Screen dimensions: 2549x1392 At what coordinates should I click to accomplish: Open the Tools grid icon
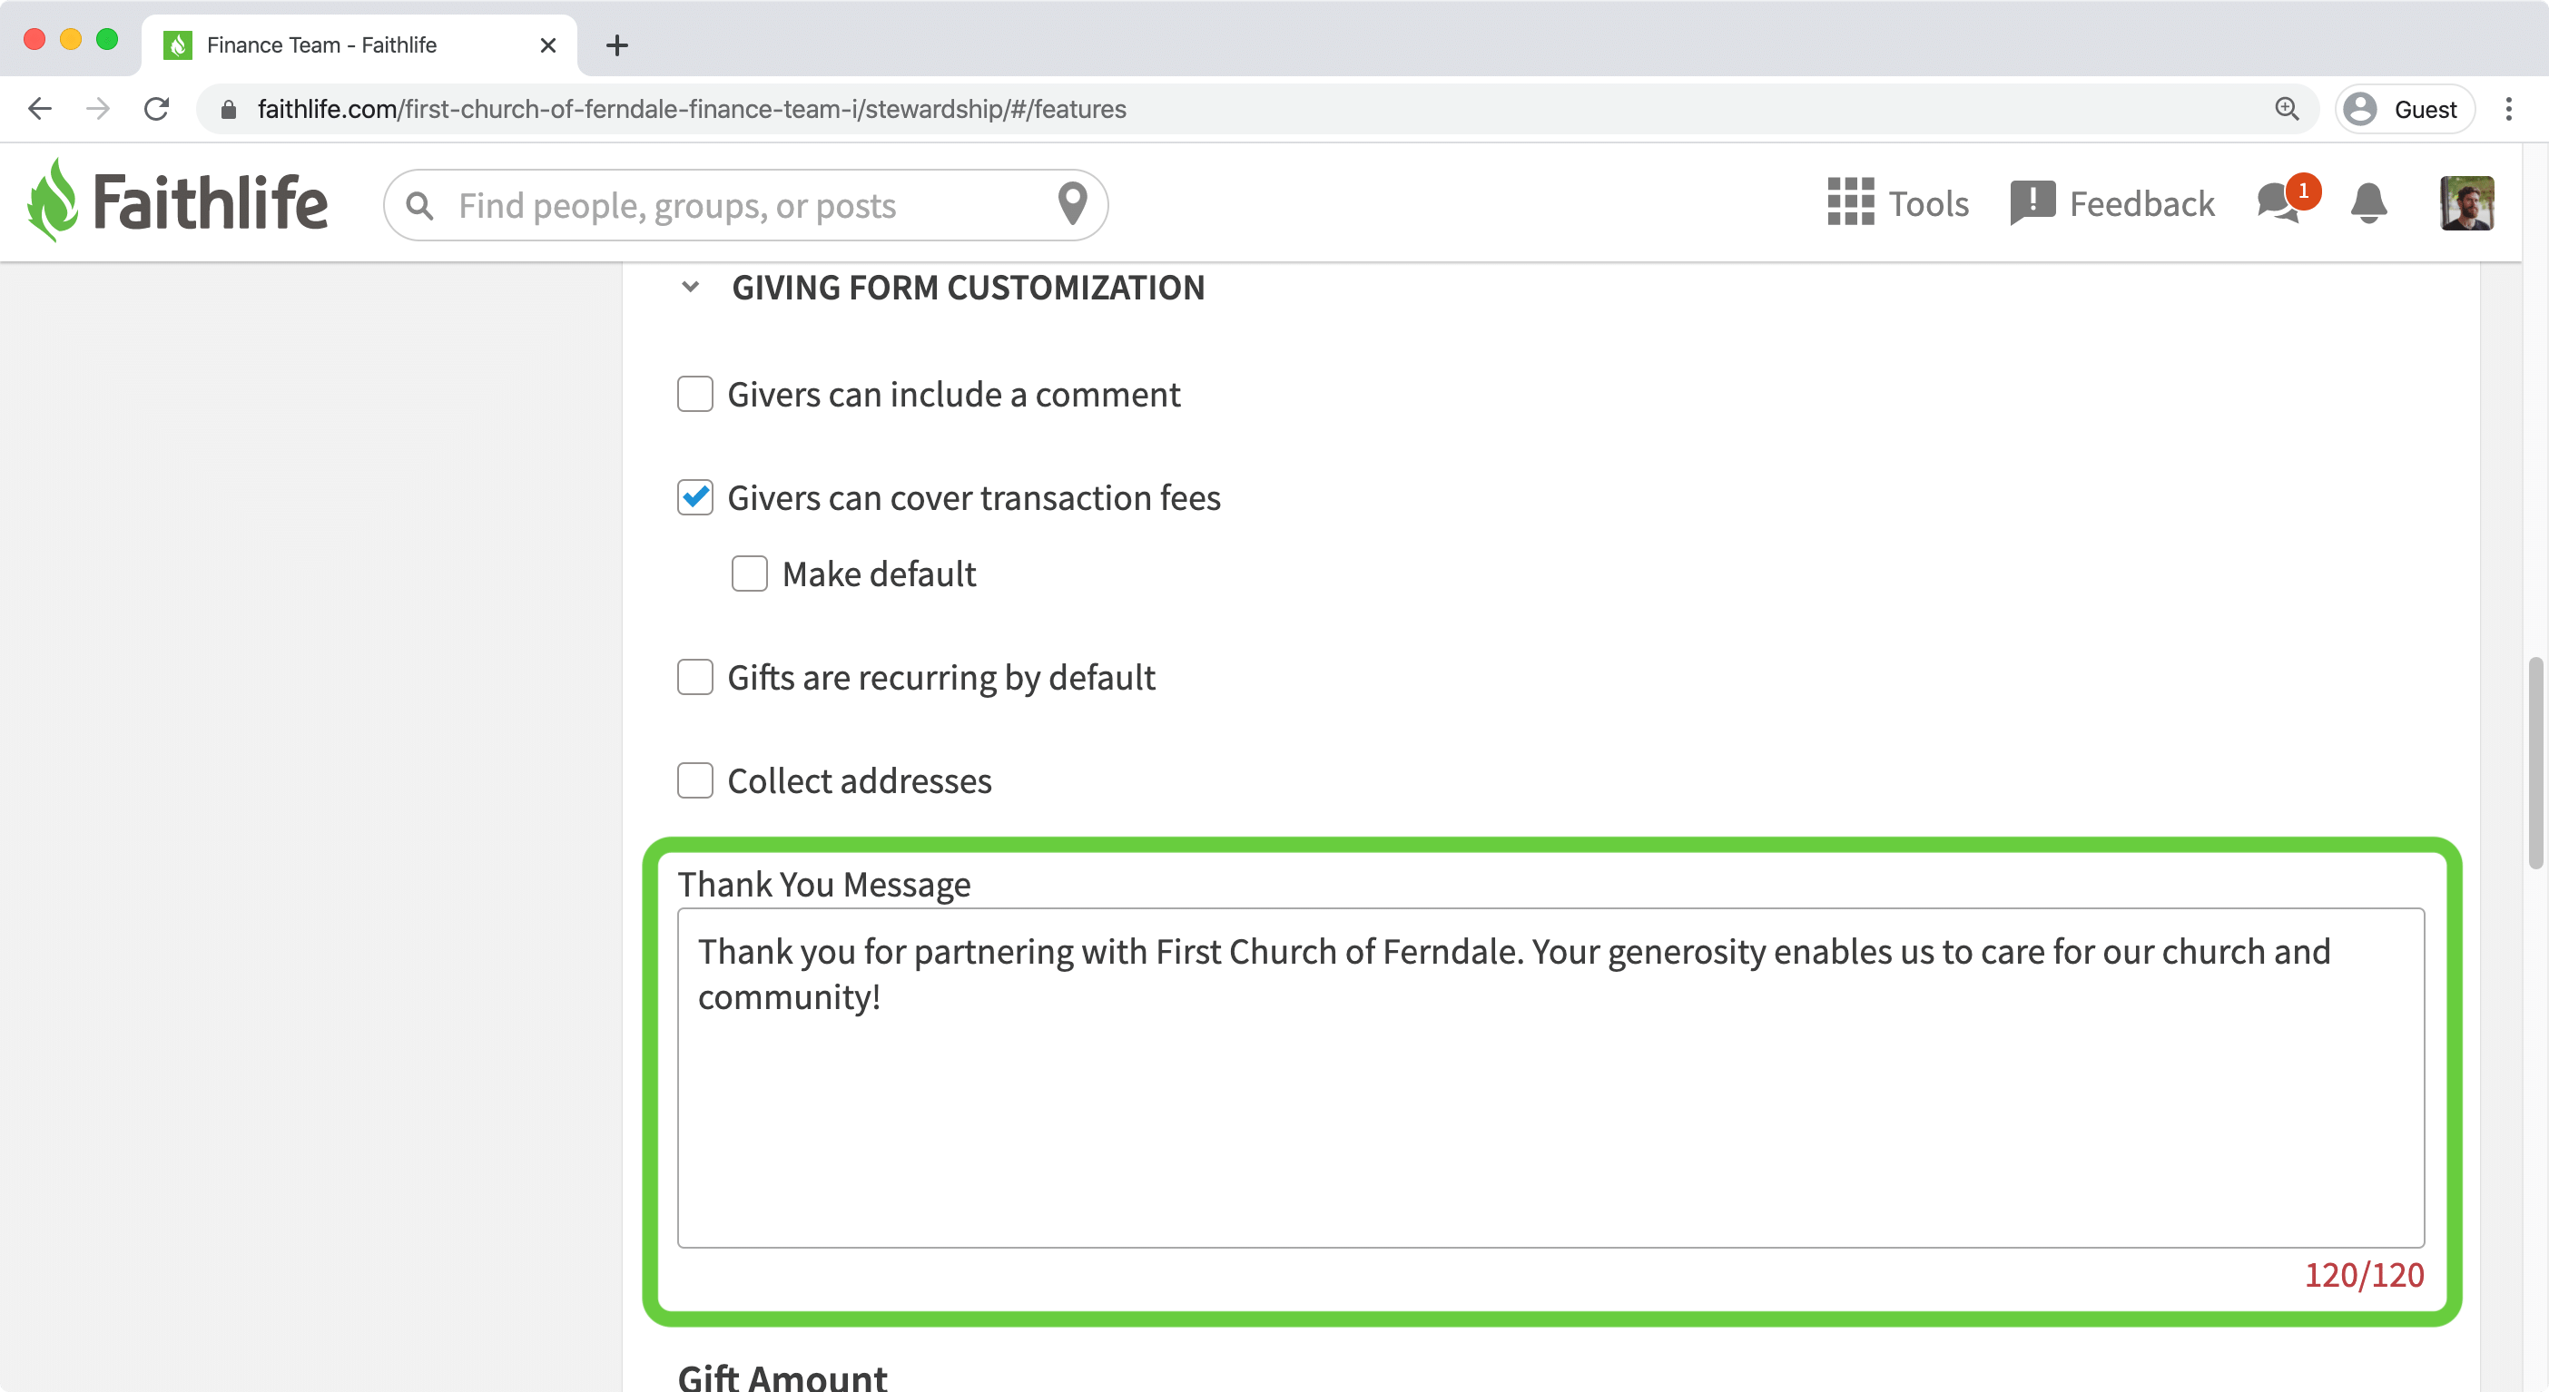coord(1849,203)
